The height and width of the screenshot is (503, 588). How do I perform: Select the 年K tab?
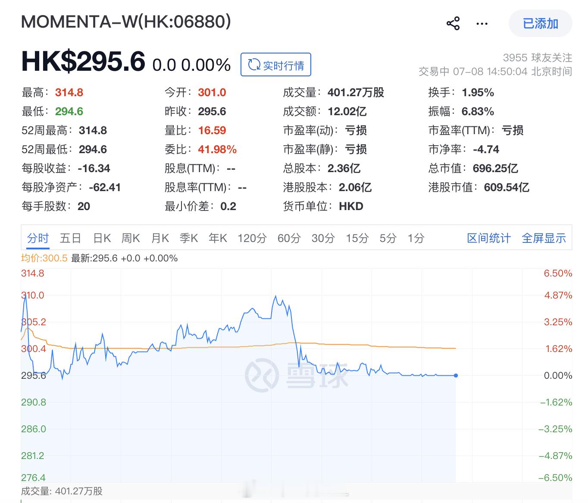(x=218, y=238)
